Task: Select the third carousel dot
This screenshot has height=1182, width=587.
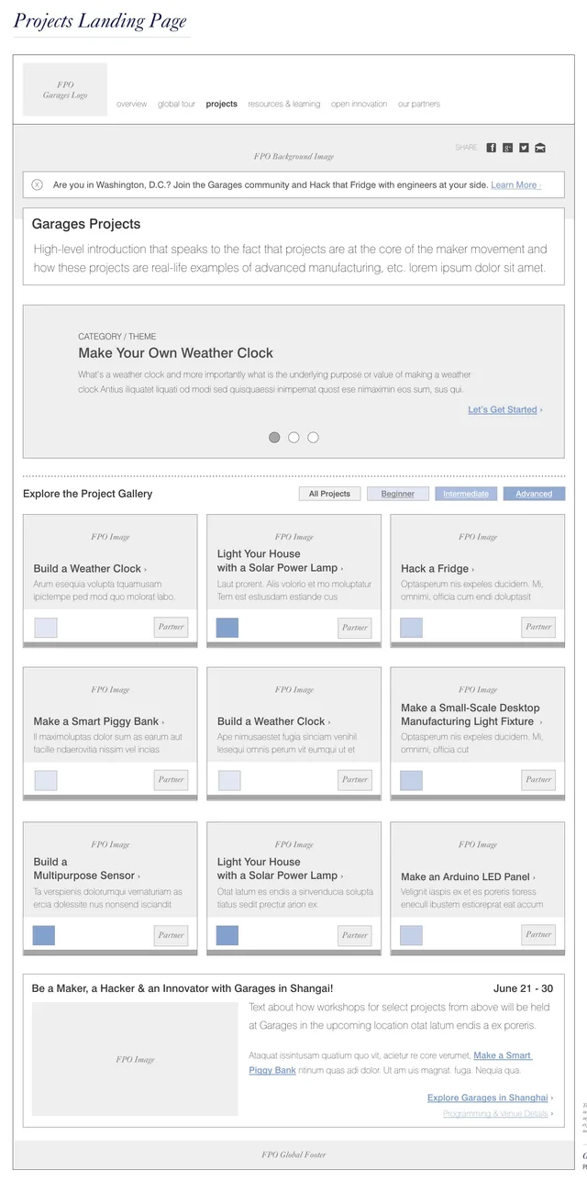Action: (x=313, y=438)
